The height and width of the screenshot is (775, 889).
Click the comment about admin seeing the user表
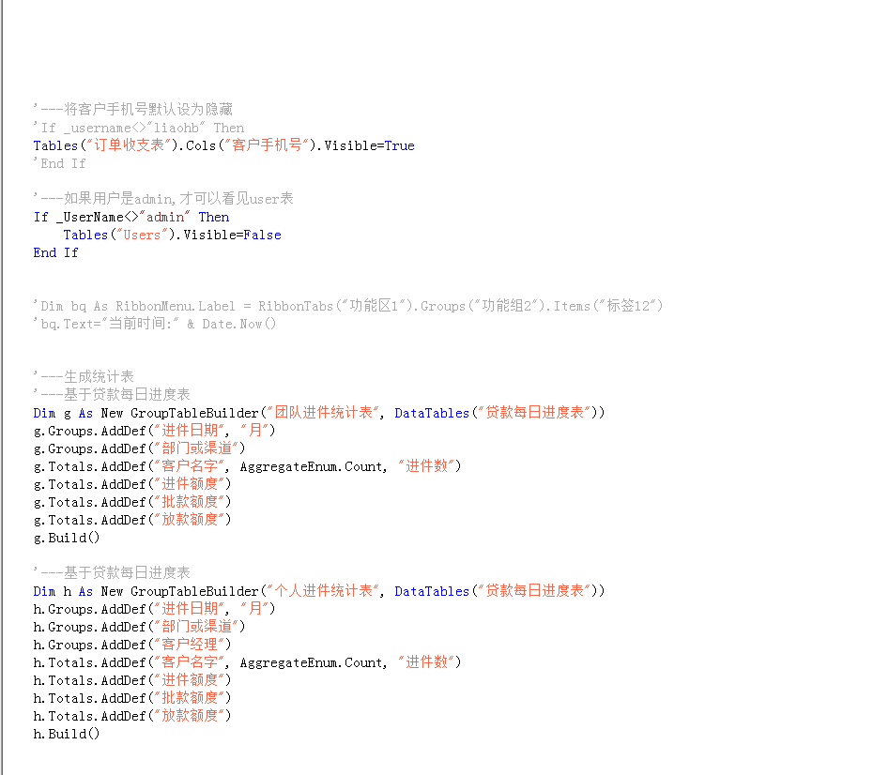click(163, 199)
